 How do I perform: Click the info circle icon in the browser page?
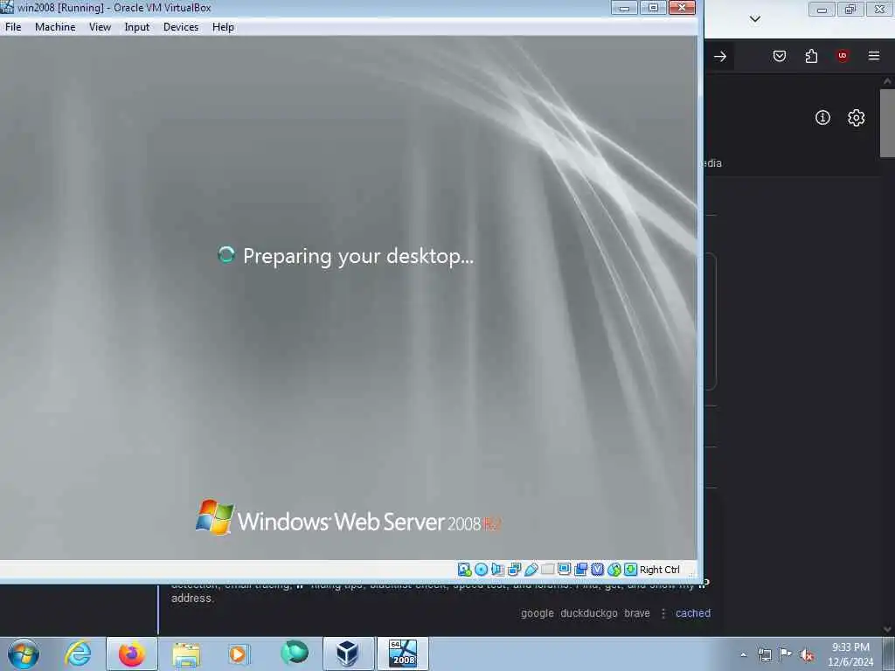(x=822, y=118)
